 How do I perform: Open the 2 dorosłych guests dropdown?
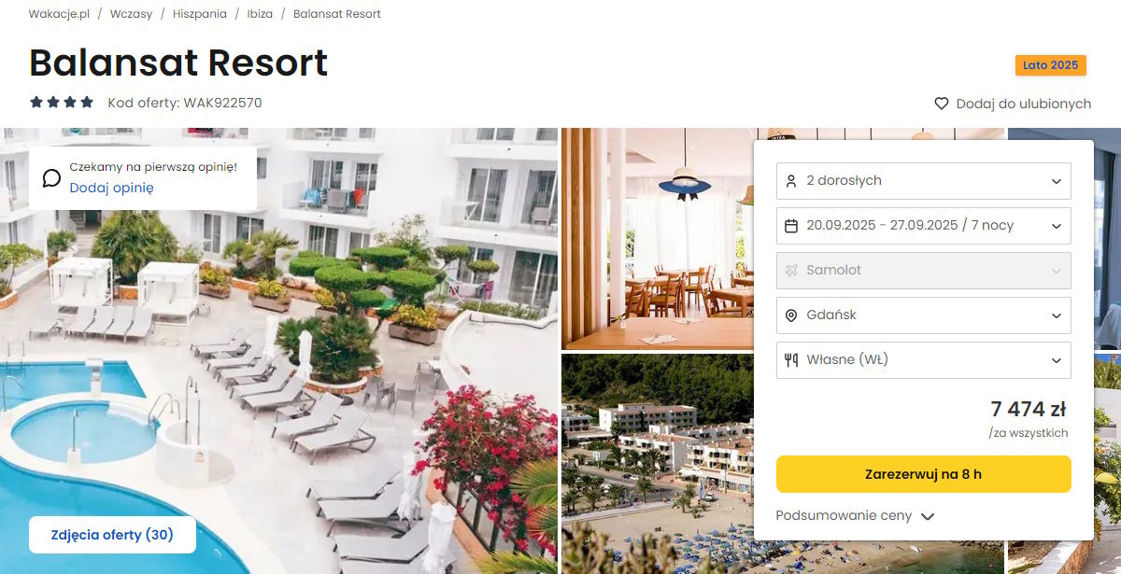(924, 180)
